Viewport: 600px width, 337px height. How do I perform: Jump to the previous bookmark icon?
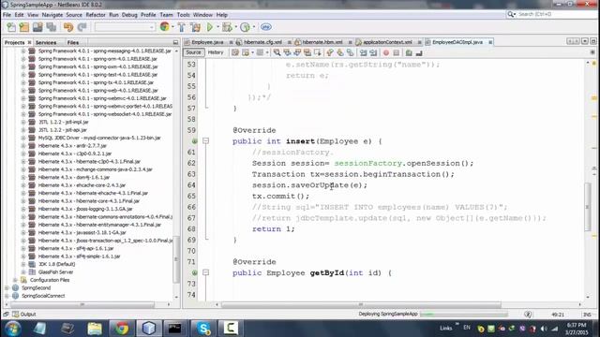coord(330,52)
